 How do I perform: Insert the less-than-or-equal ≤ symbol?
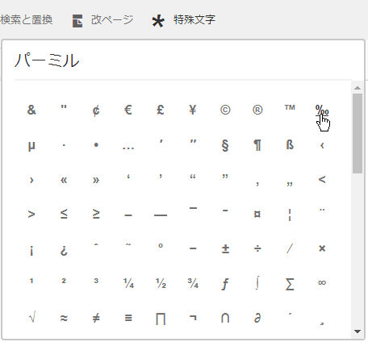(64, 214)
